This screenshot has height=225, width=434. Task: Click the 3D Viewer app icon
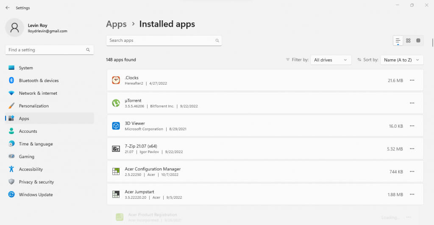coord(116,126)
